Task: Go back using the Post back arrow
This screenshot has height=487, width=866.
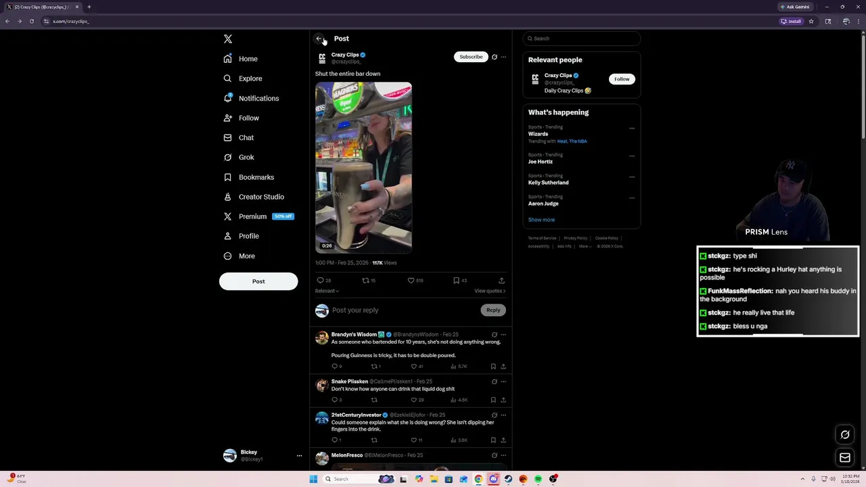Action: (x=319, y=39)
